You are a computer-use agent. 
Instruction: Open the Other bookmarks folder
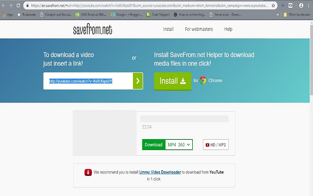point(297,15)
